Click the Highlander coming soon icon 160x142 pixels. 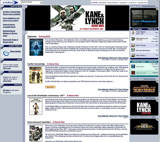pos(133,67)
